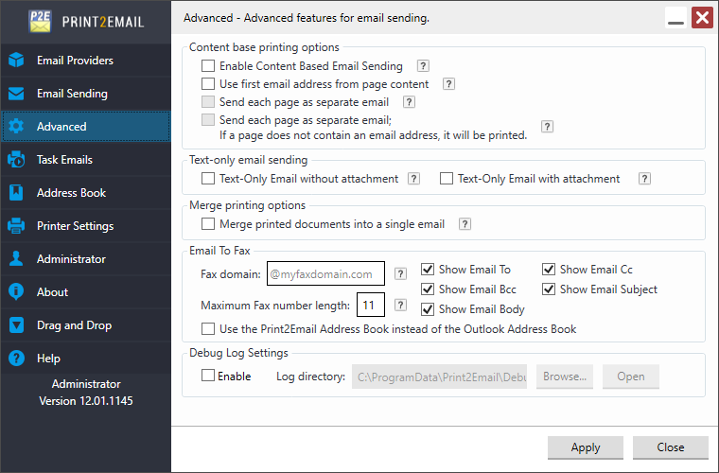The width and height of the screenshot is (719, 473).
Task: Uncheck Show Email Bcc
Action: 428,289
